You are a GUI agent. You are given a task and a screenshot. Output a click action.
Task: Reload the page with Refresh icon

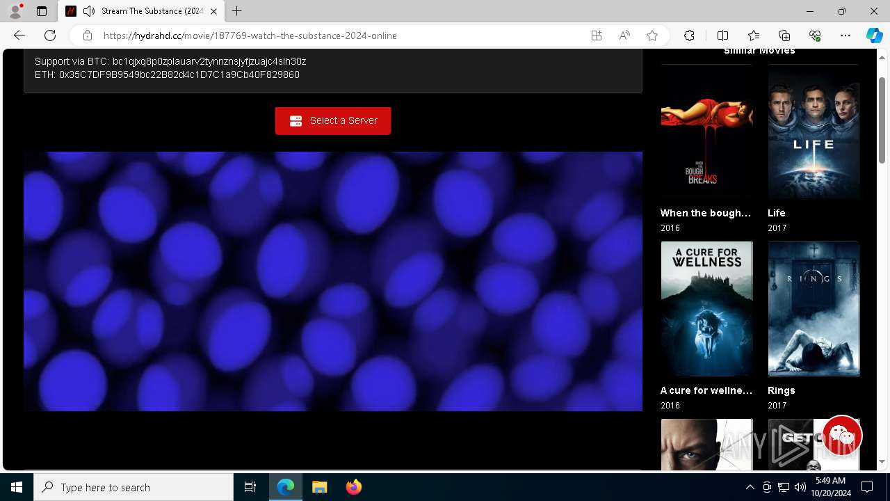[x=50, y=35]
